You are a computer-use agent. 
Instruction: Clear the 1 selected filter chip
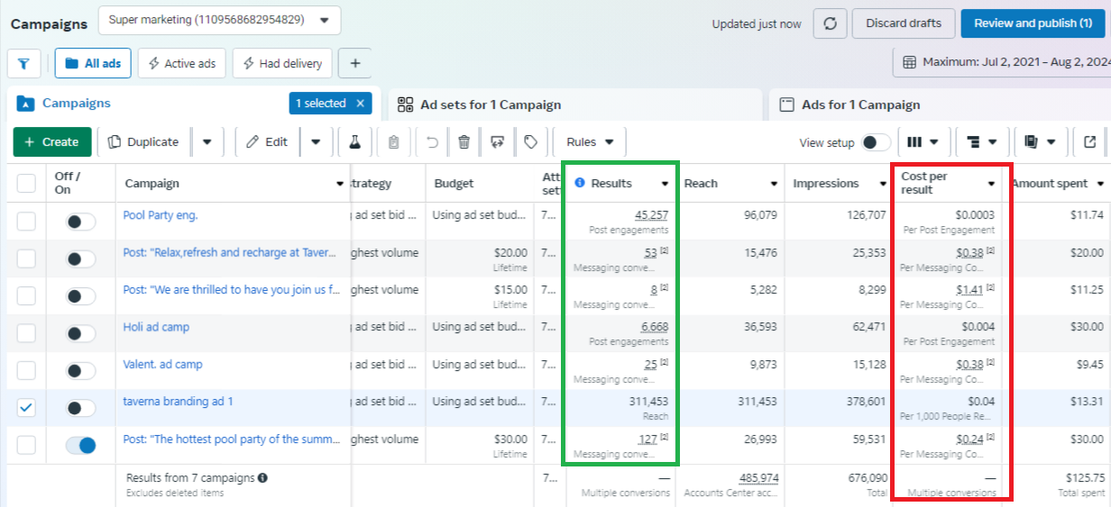click(361, 104)
